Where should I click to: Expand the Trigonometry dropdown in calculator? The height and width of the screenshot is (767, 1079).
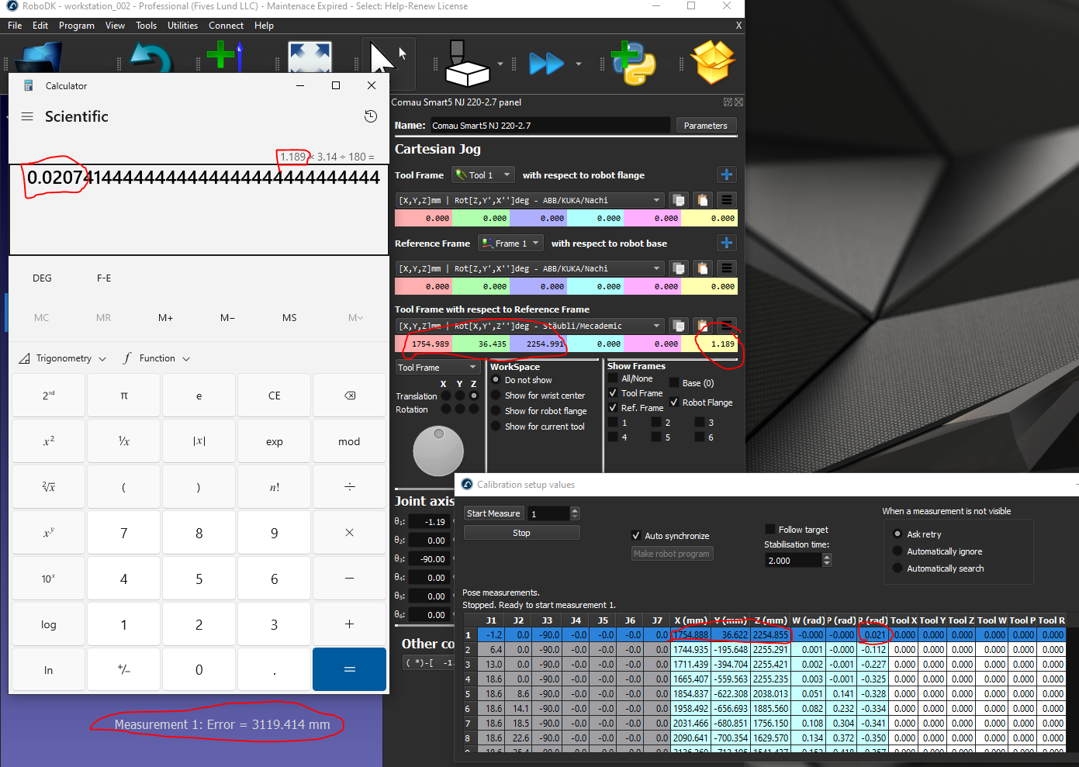[66, 358]
